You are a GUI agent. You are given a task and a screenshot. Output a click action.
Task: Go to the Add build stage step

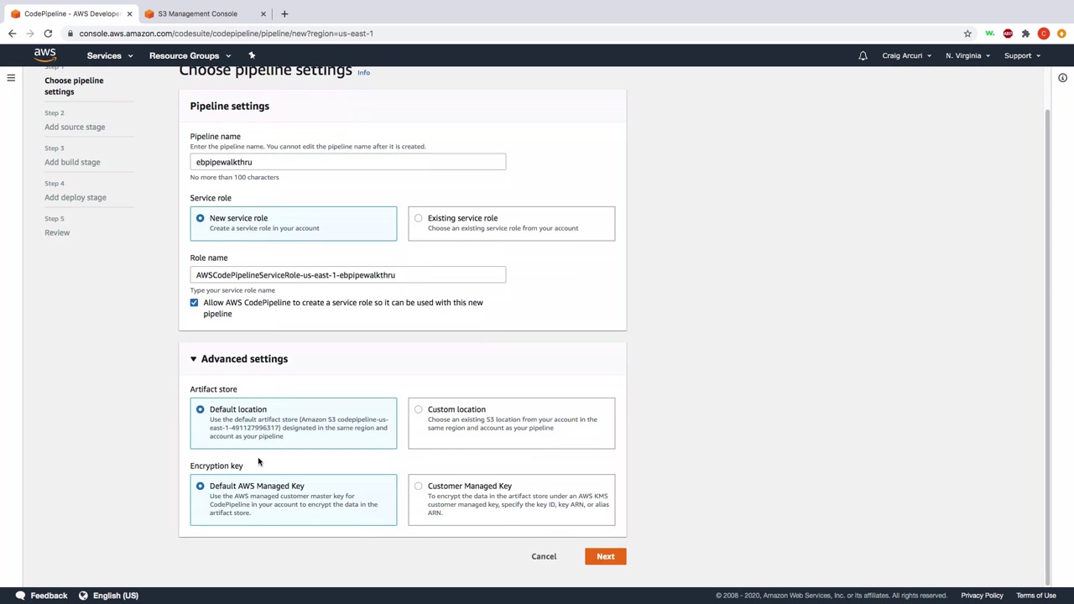72,163
